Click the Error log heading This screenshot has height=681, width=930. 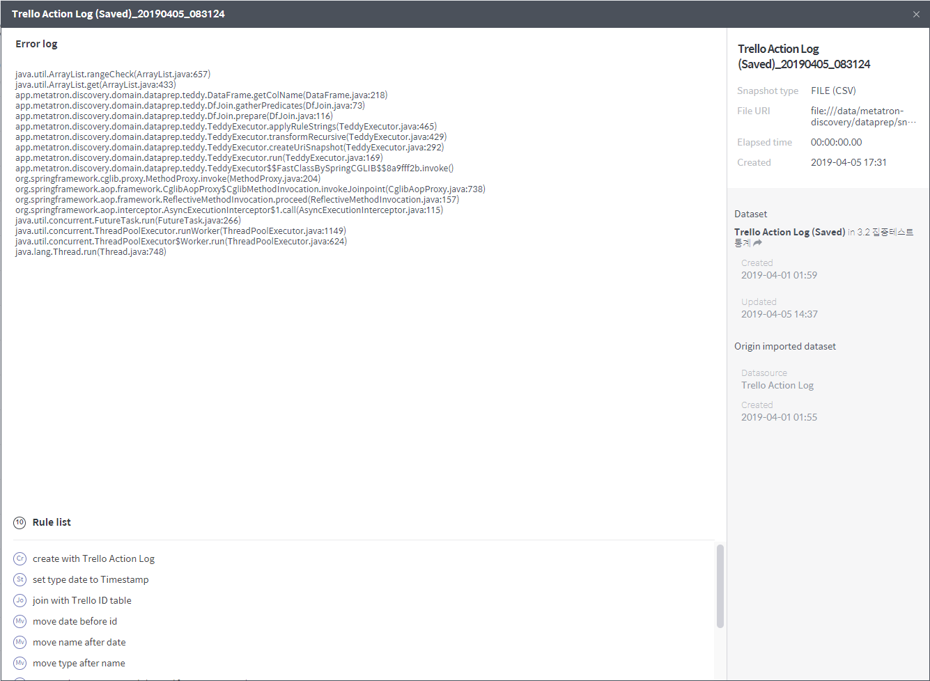coord(36,44)
